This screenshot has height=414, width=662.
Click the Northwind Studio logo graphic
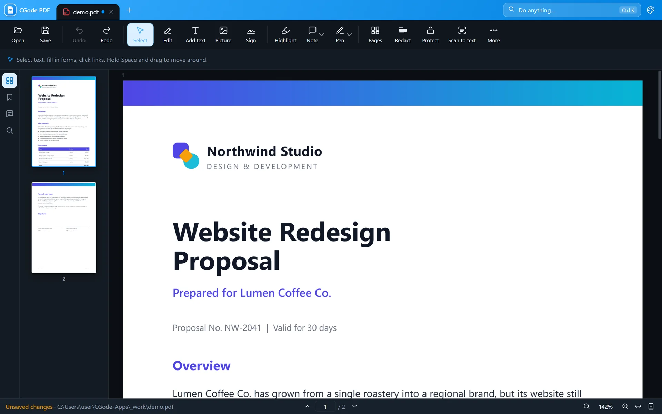tap(186, 156)
